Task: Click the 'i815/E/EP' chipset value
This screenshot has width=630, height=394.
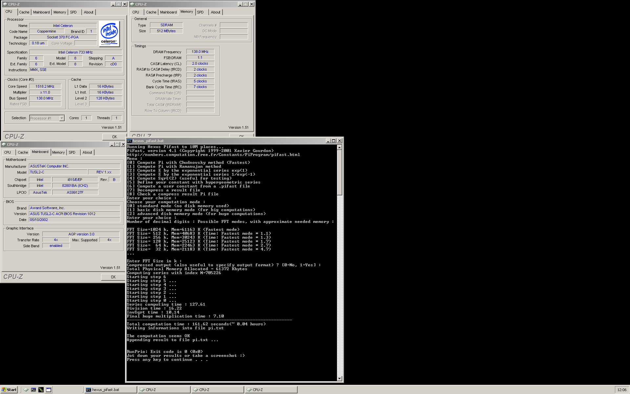Action: click(75, 180)
